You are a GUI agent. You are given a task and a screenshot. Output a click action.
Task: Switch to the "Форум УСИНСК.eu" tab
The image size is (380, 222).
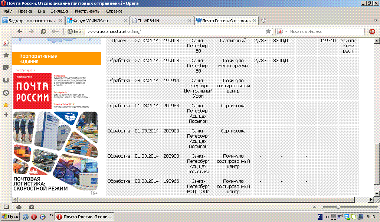(97, 20)
